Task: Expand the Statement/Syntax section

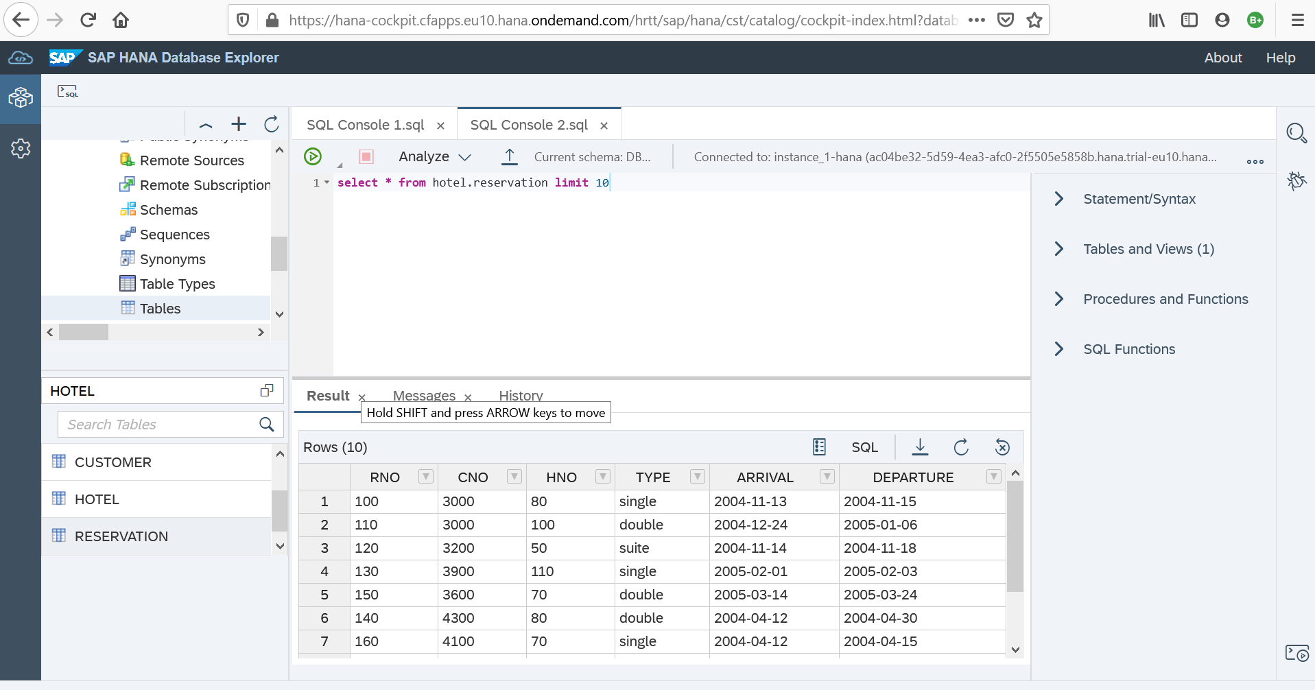Action: 1059,199
